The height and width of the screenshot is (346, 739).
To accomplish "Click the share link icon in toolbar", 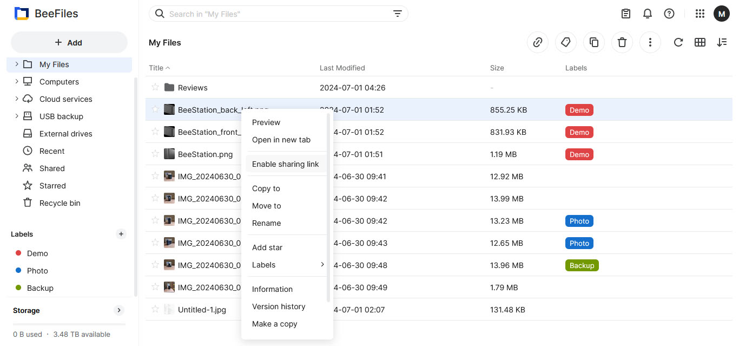I will coord(538,42).
